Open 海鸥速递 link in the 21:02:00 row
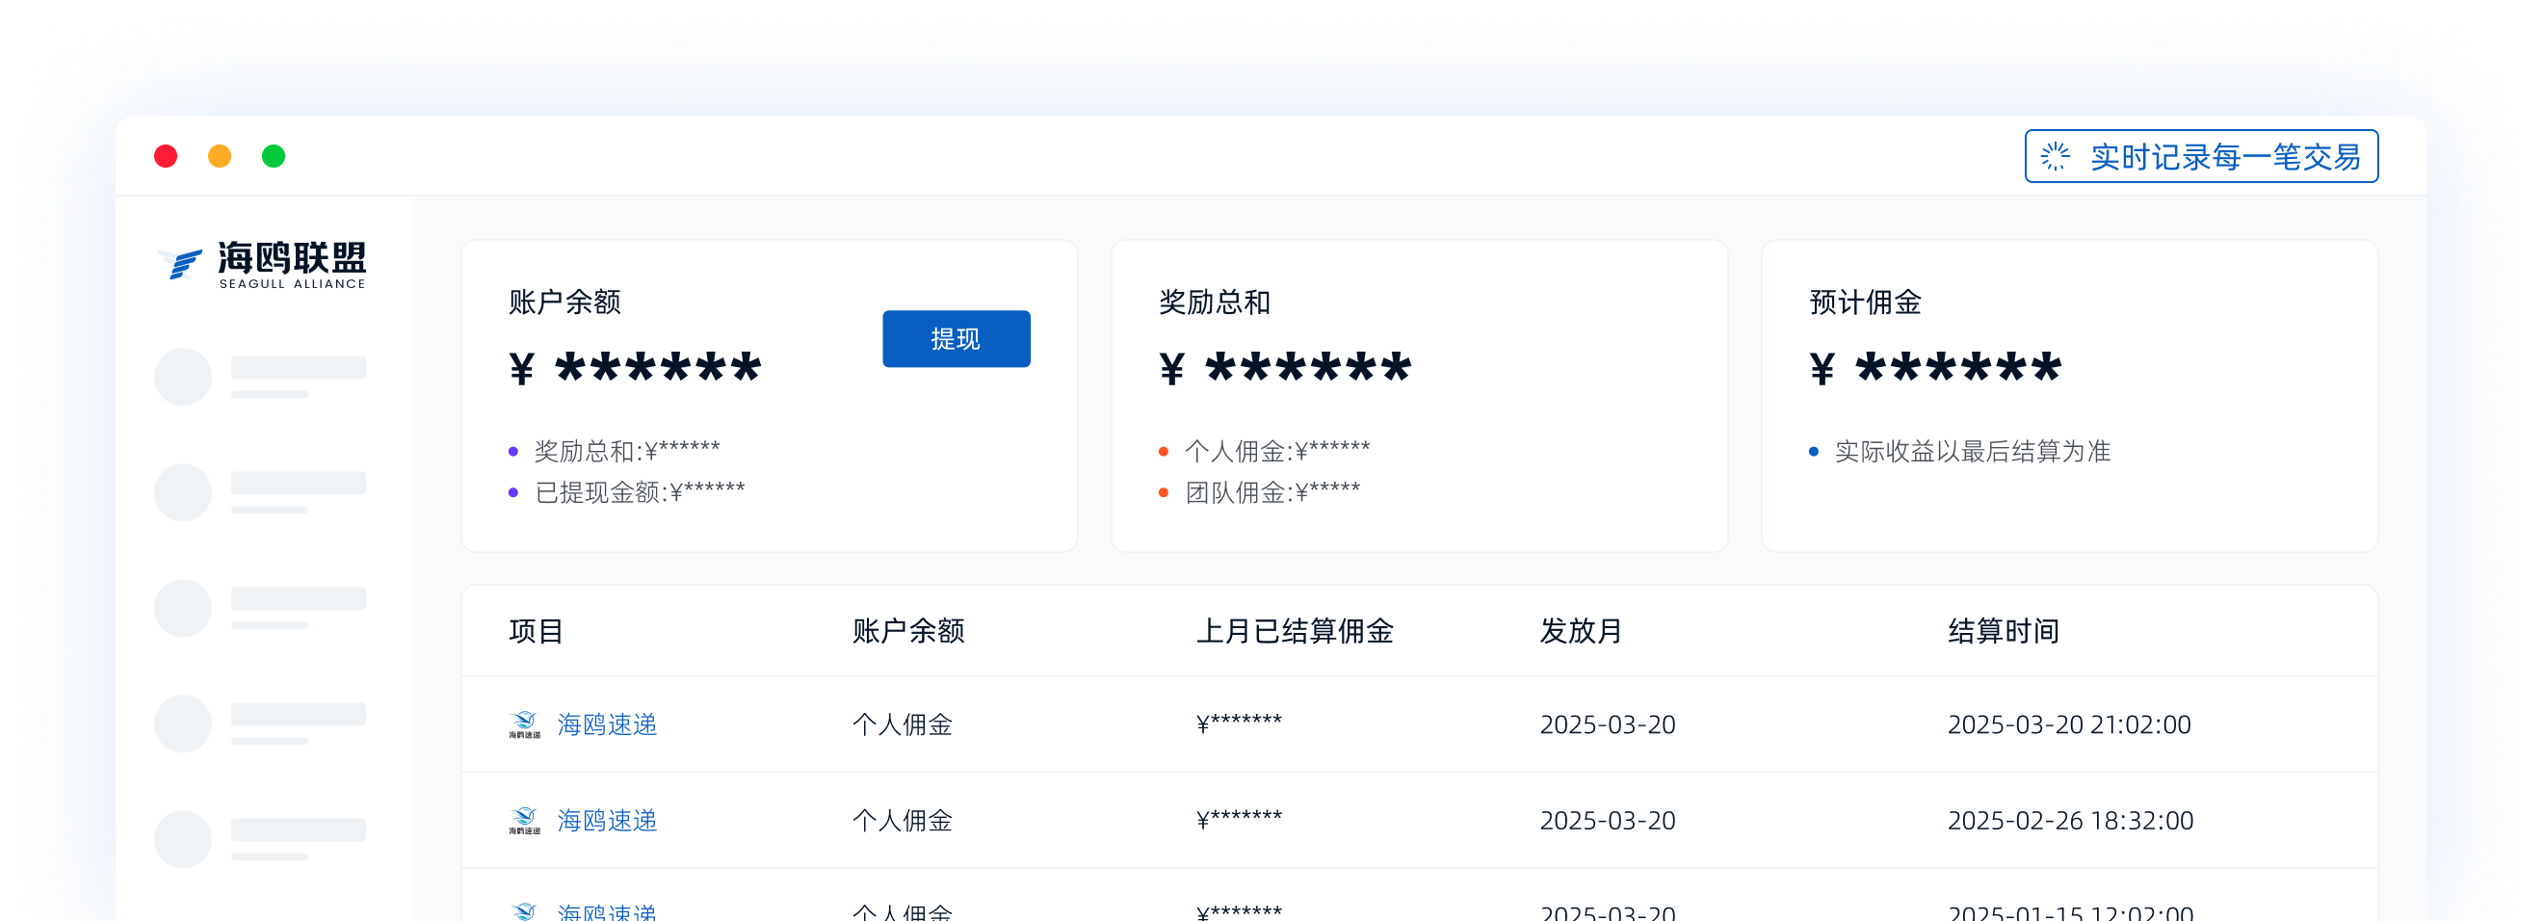The width and height of the screenshot is (2543, 921). 606,724
